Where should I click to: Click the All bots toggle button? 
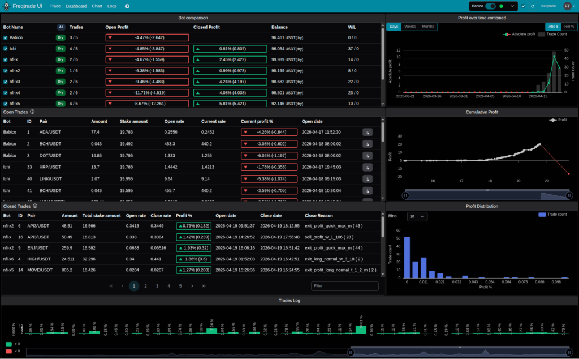pos(61,27)
